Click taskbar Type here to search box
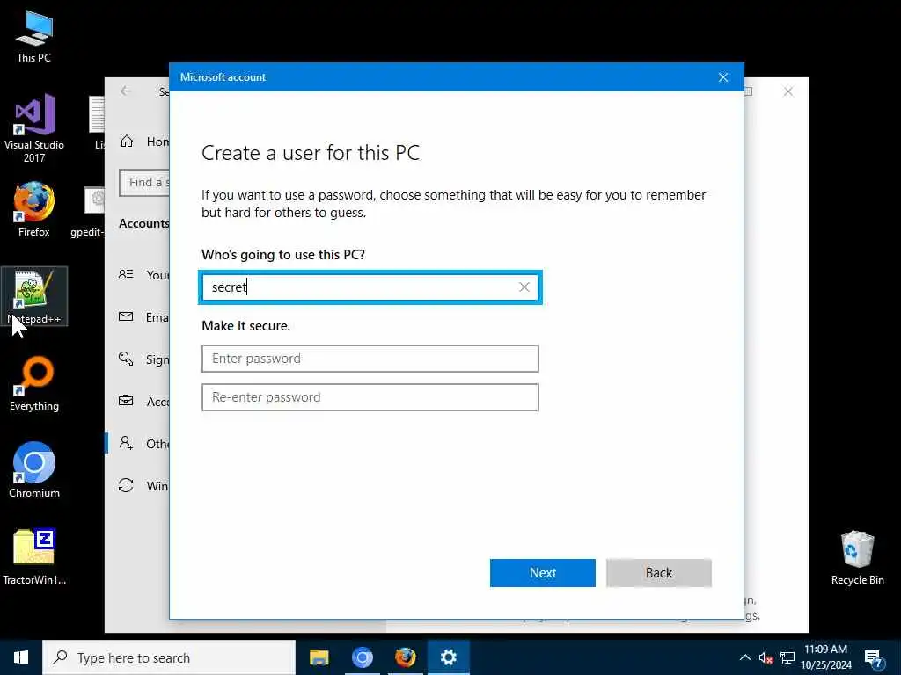The image size is (901, 675). pos(169,657)
